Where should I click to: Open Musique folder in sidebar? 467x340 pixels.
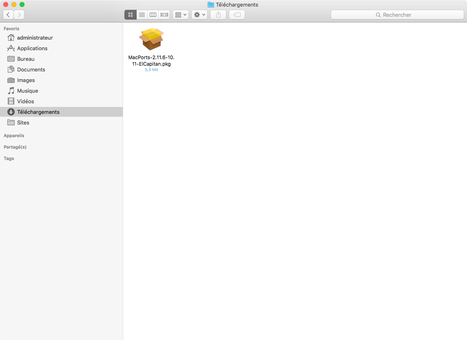(x=27, y=91)
